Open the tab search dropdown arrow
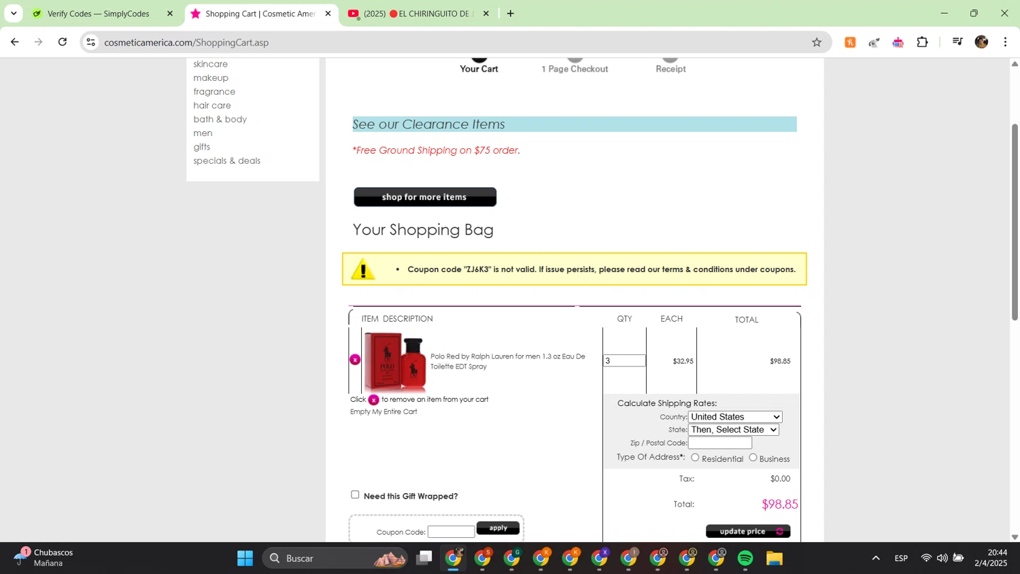 coord(14,14)
